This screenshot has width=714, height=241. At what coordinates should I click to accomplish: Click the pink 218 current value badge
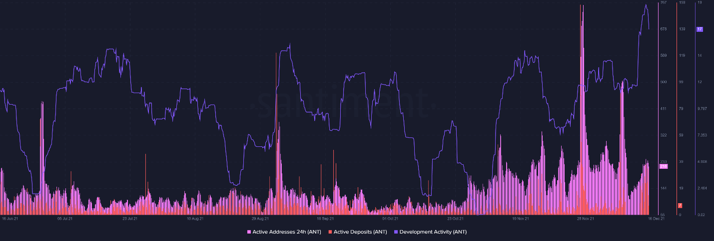tap(664, 166)
